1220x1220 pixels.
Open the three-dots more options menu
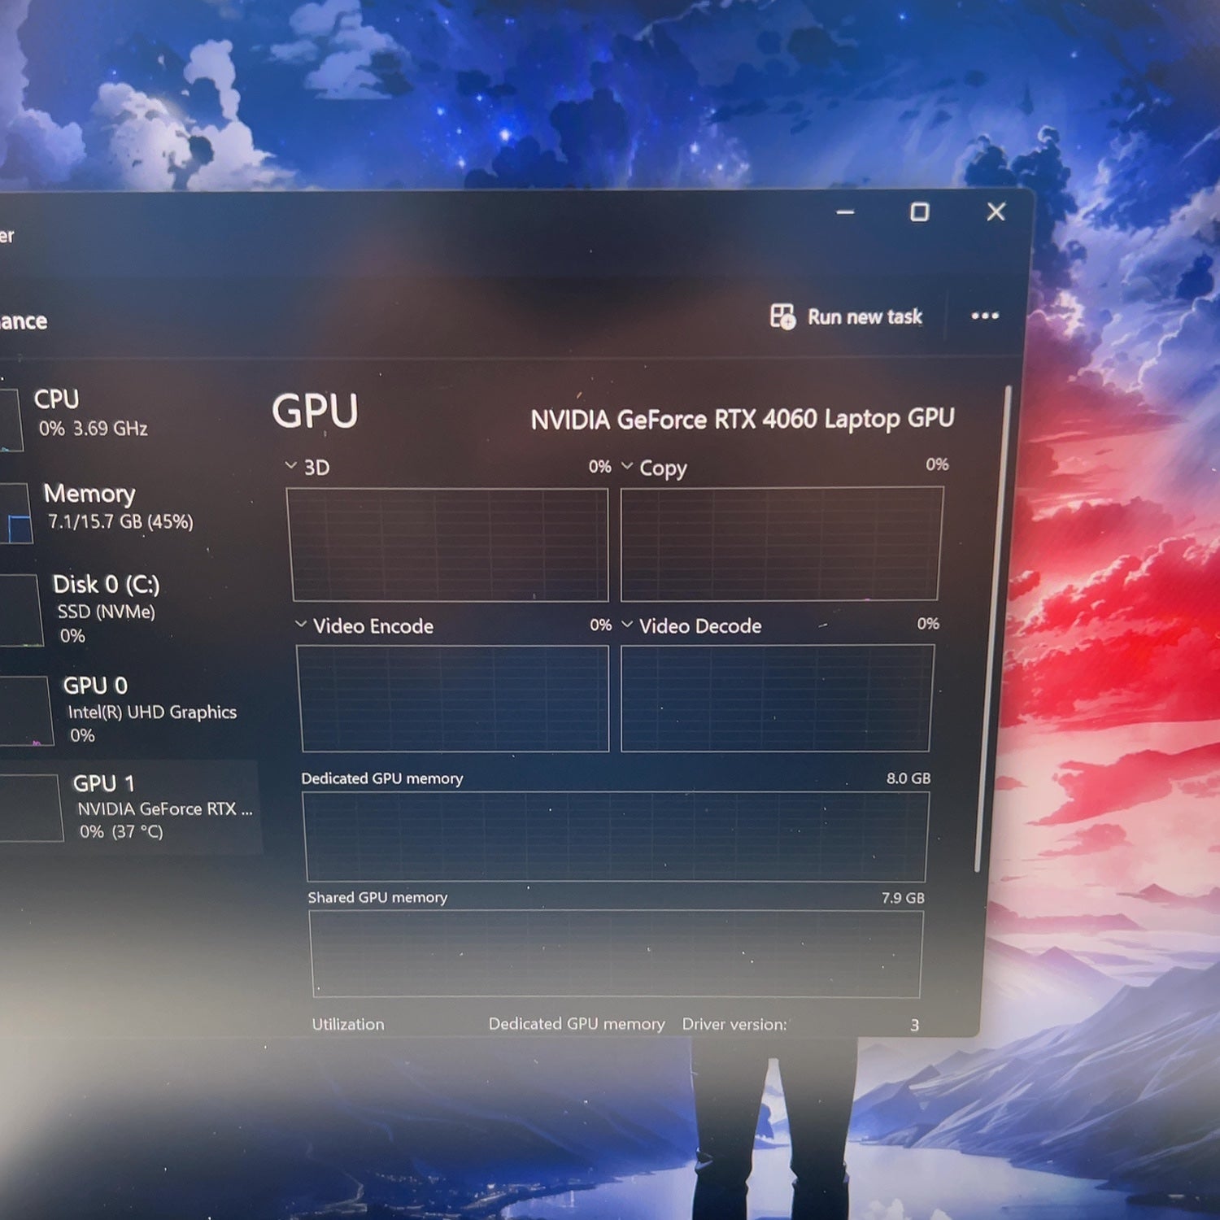pos(985,316)
